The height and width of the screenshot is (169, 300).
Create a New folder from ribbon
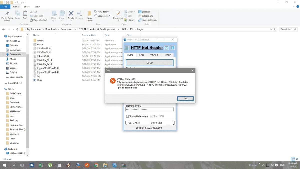(90, 16)
